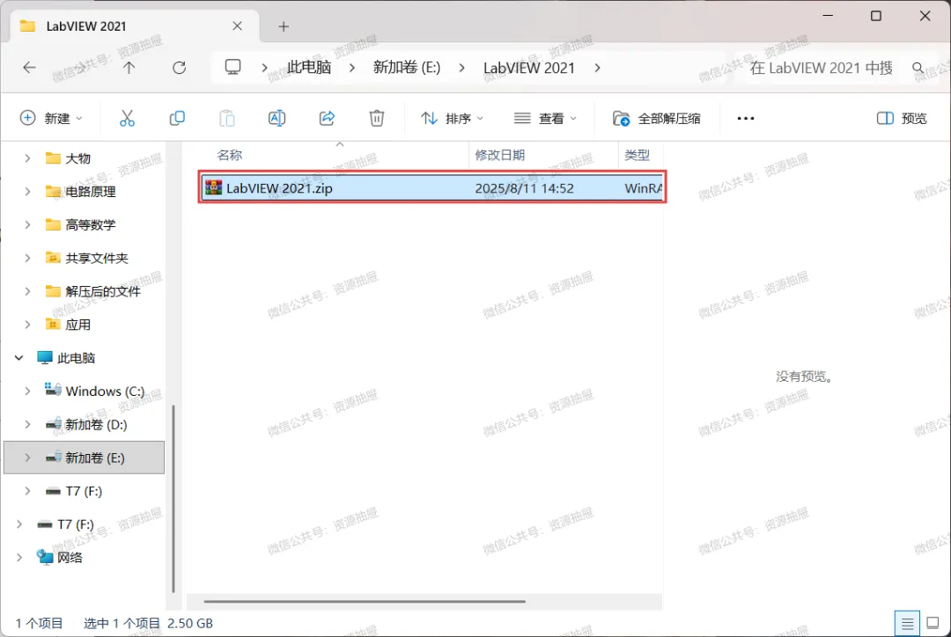Expand the 电路原理 folder node
Screen dimensions: 951x637
tap(27, 192)
